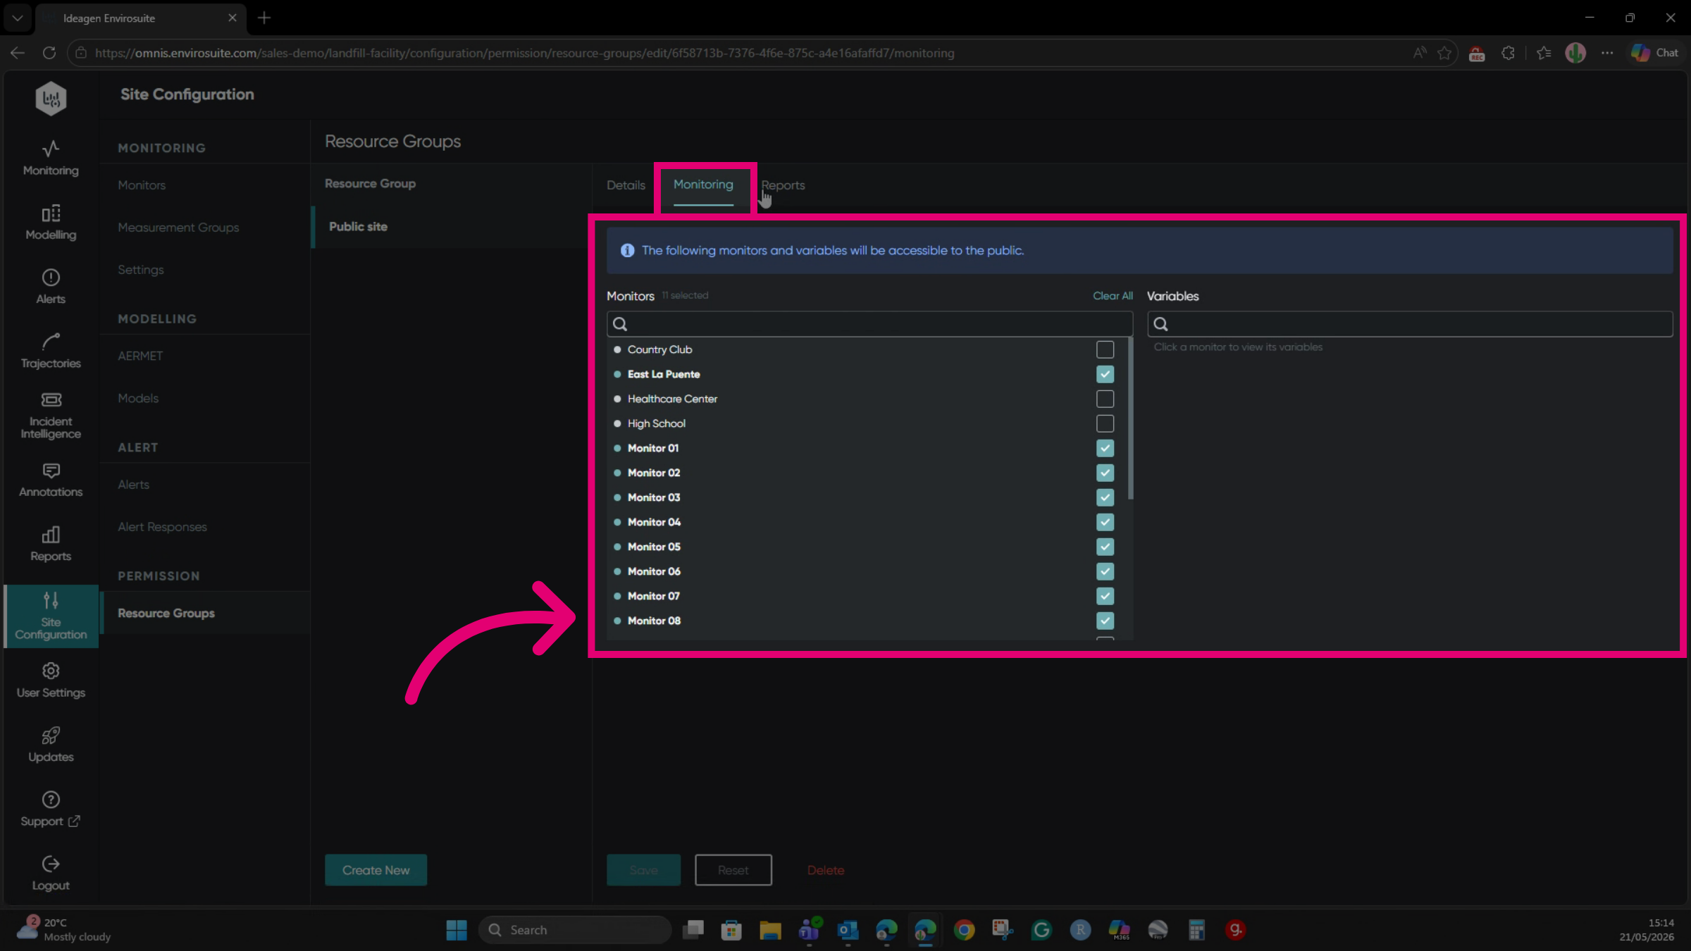Check the Country Club monitor checkbox
The image size is (1691, 951).
coord(1105,349)
